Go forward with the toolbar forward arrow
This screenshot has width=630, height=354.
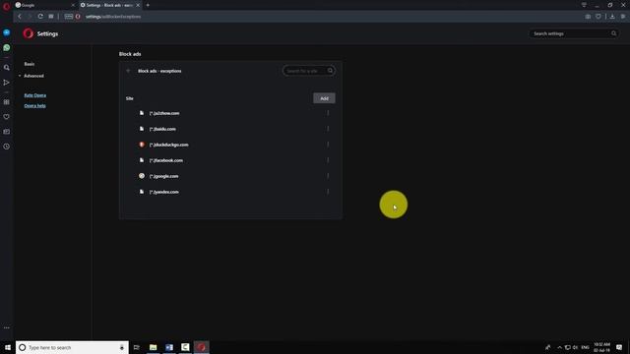(30, 17)
